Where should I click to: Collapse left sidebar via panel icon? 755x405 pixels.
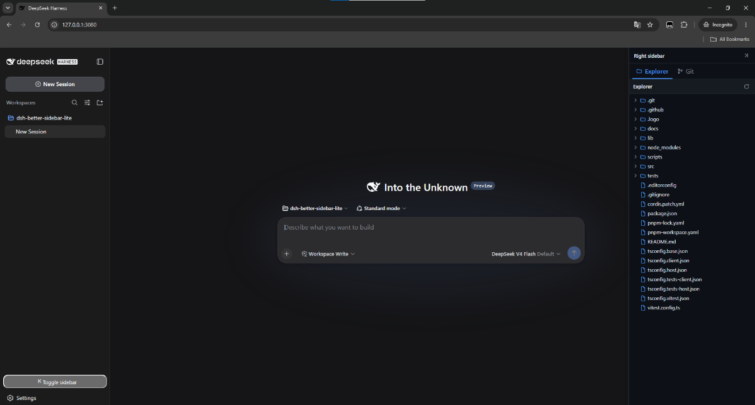coord(100,62)
